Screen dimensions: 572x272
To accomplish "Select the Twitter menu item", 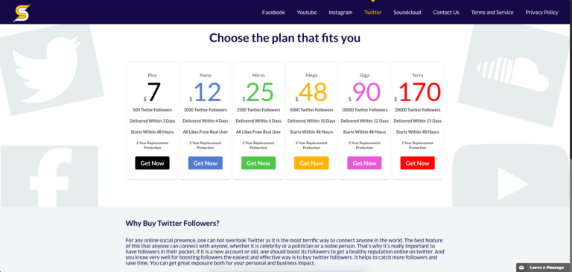I will click(x=373, y=13).
